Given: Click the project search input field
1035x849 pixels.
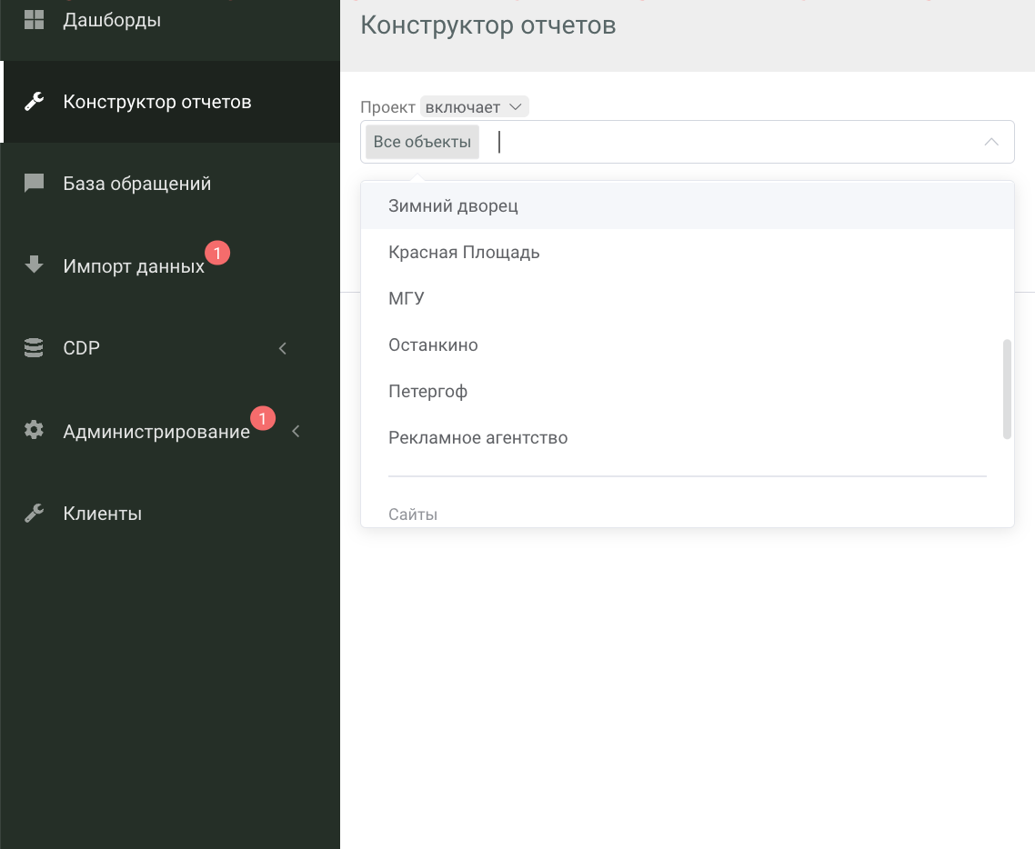Looking at the screenshot, I should (x=728, y=143).
